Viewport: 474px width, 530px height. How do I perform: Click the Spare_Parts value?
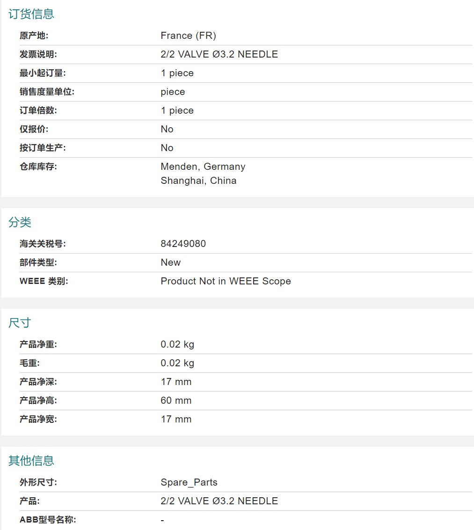tap(189, 482)
